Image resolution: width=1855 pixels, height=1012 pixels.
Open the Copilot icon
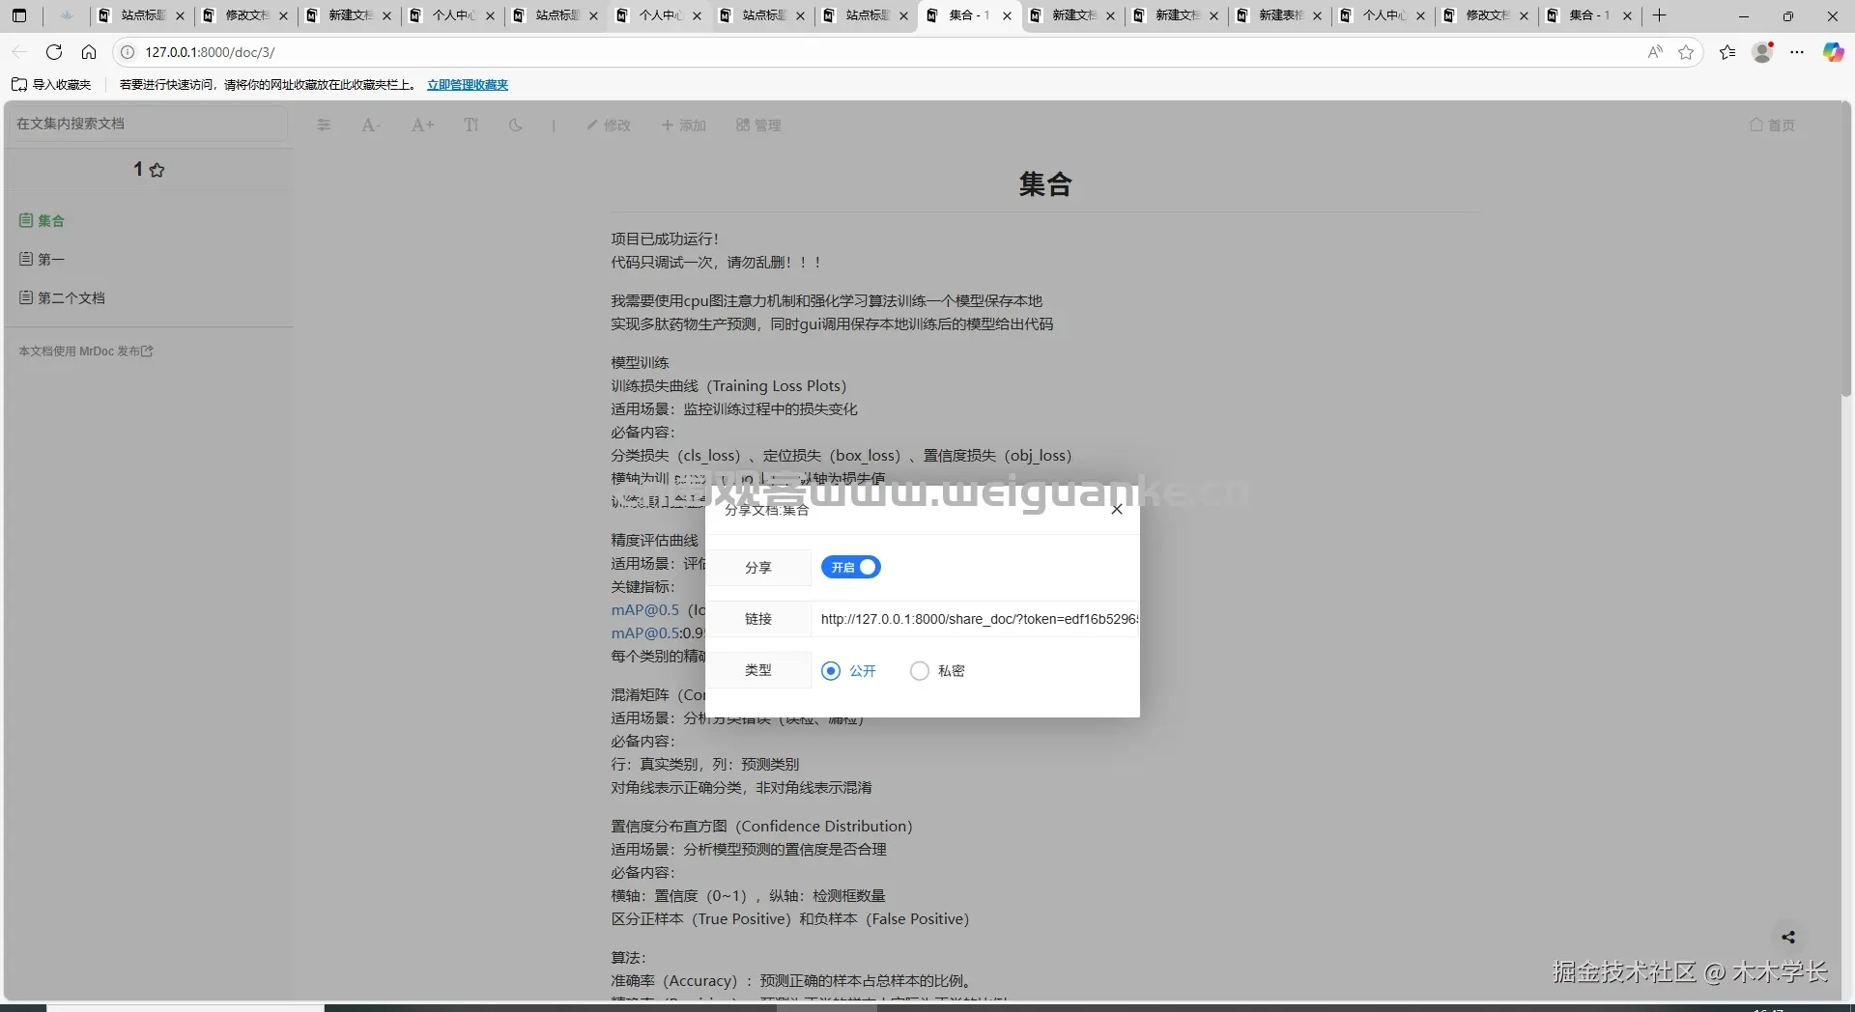(x=1833, y=52)
